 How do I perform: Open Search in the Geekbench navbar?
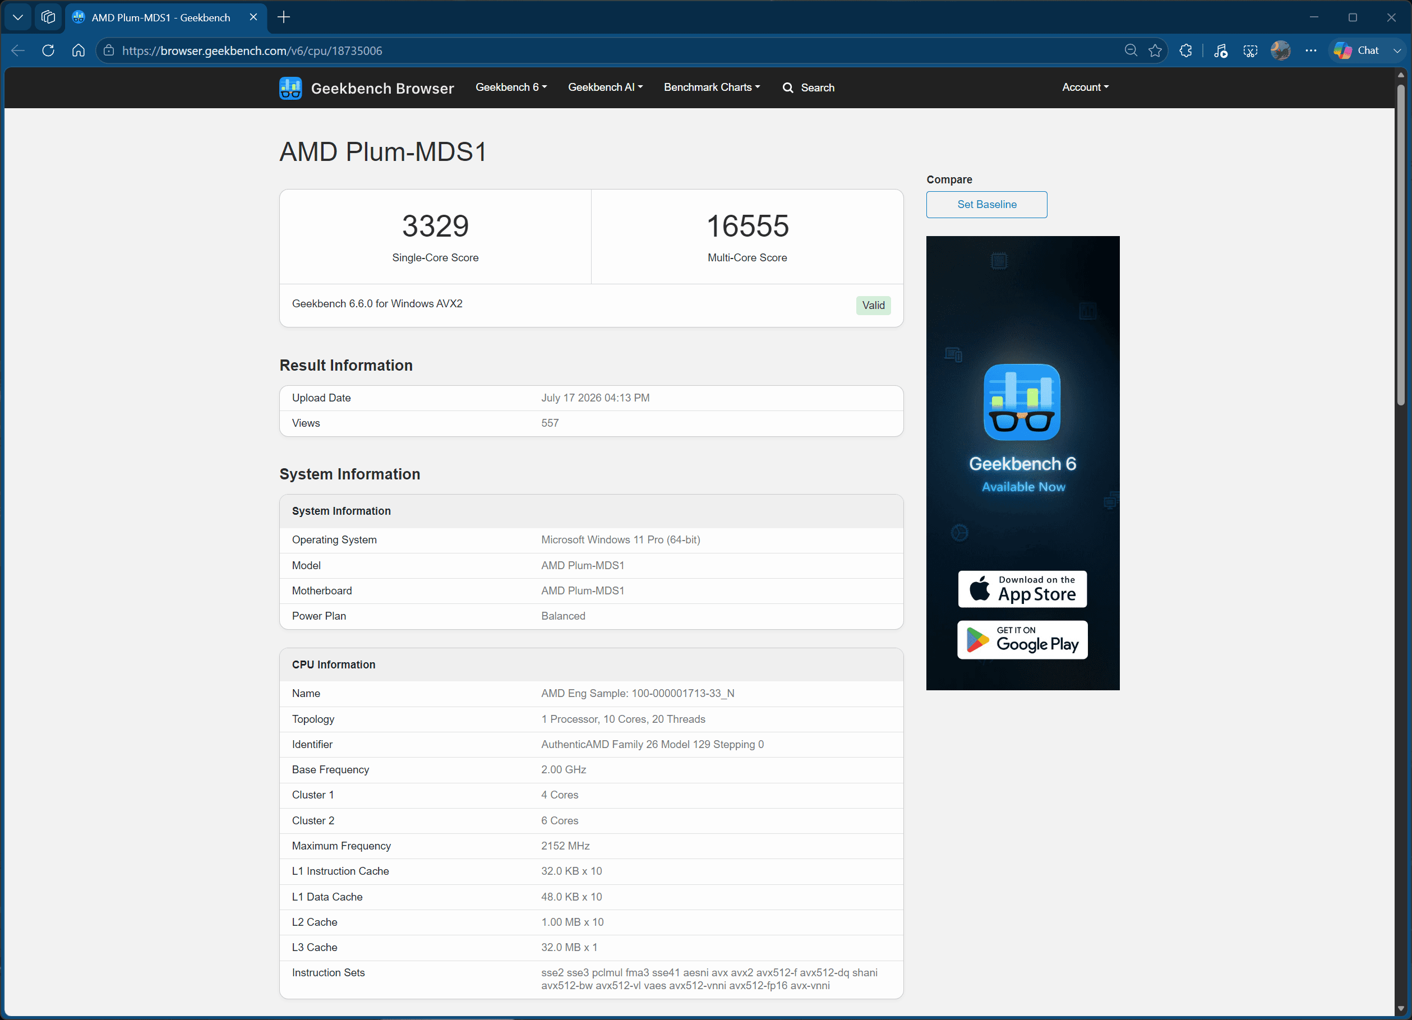(808, 88)
